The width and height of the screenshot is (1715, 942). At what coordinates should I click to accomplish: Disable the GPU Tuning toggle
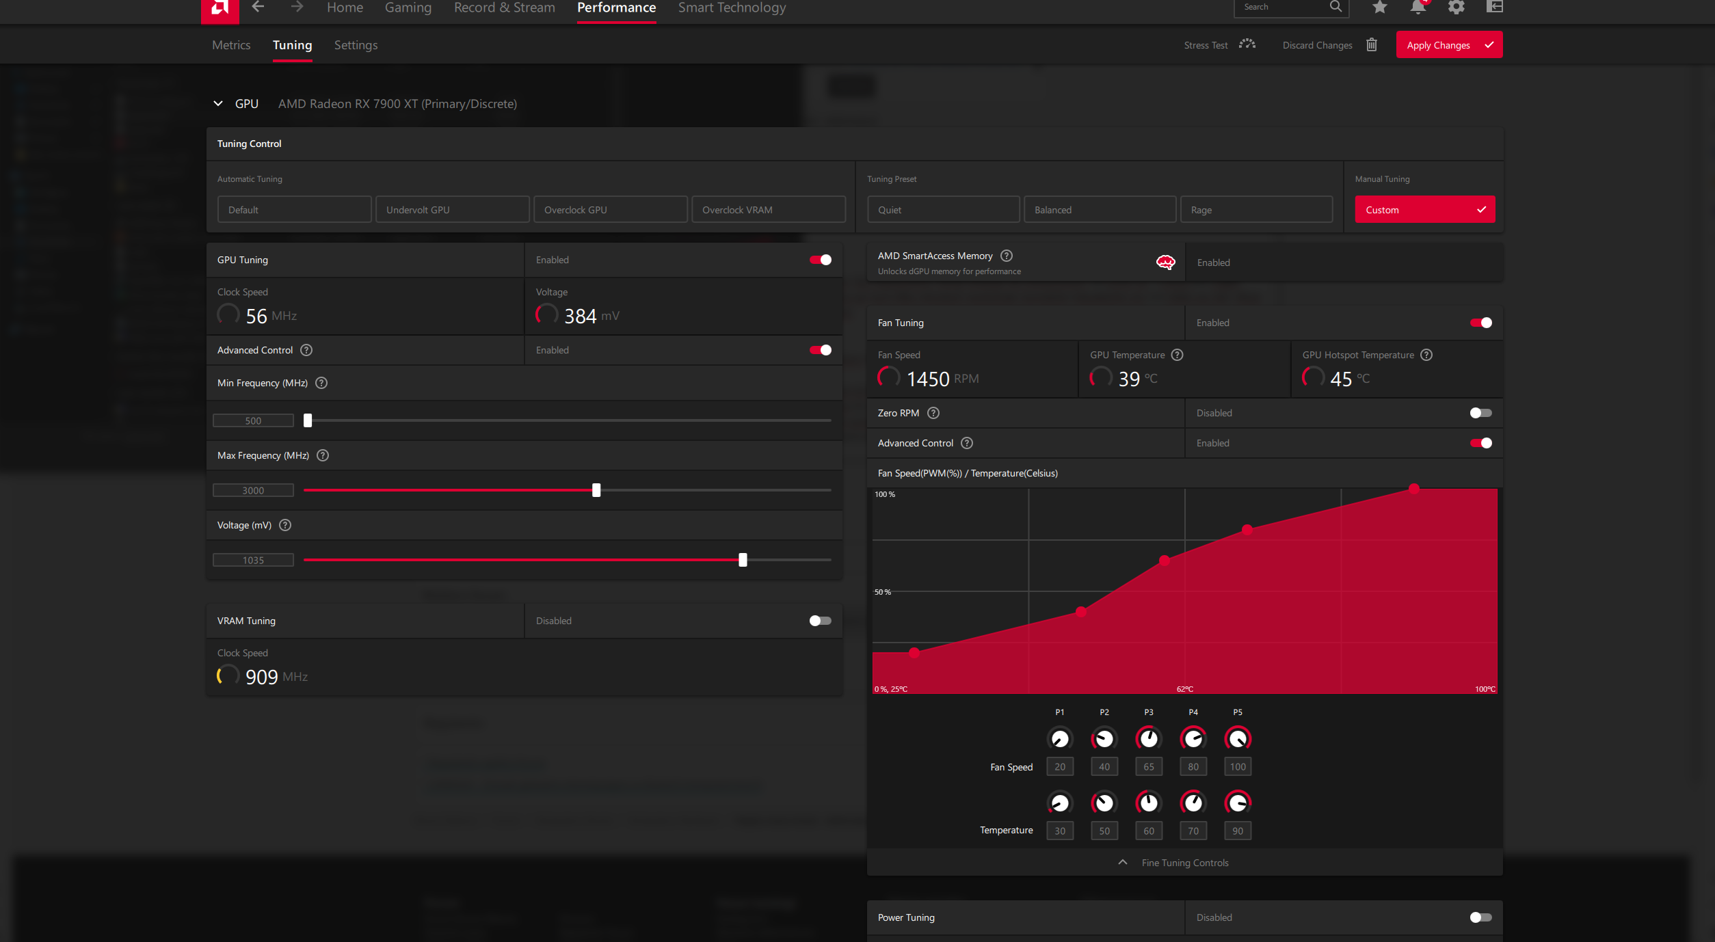(821, 260)
